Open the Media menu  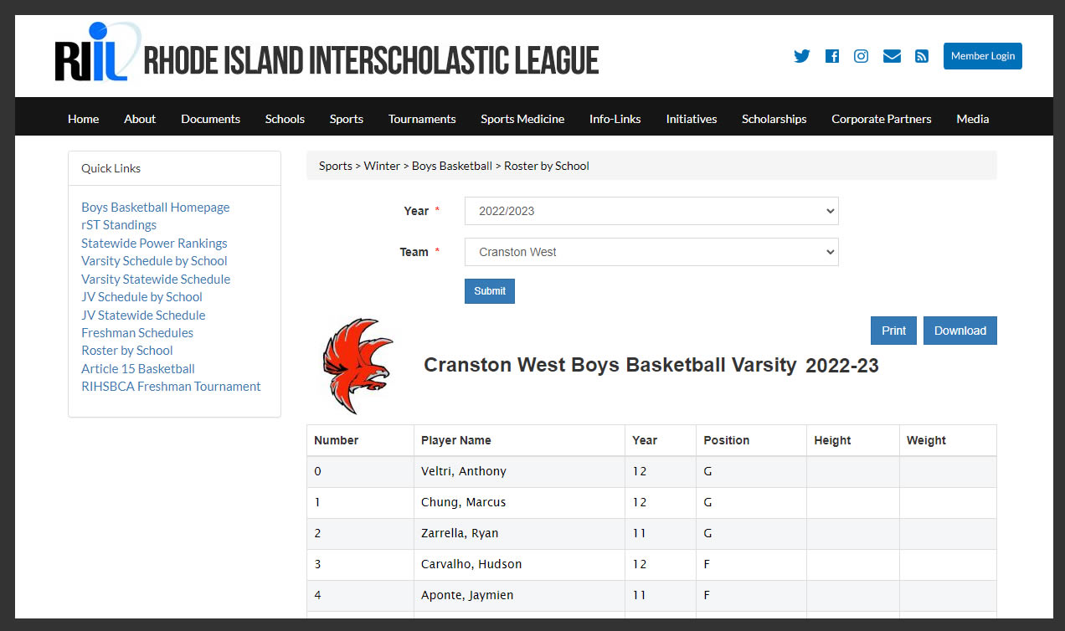(x=973, y=119)
